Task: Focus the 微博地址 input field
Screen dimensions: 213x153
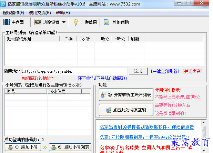Action: click(x=74, y=71)
